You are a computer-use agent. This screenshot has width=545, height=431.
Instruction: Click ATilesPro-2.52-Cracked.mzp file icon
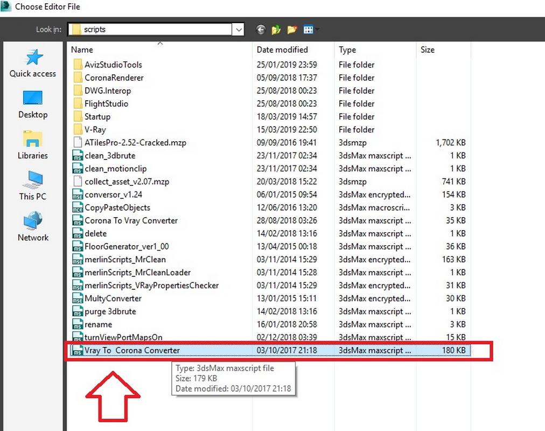click(x=78, y=143)
